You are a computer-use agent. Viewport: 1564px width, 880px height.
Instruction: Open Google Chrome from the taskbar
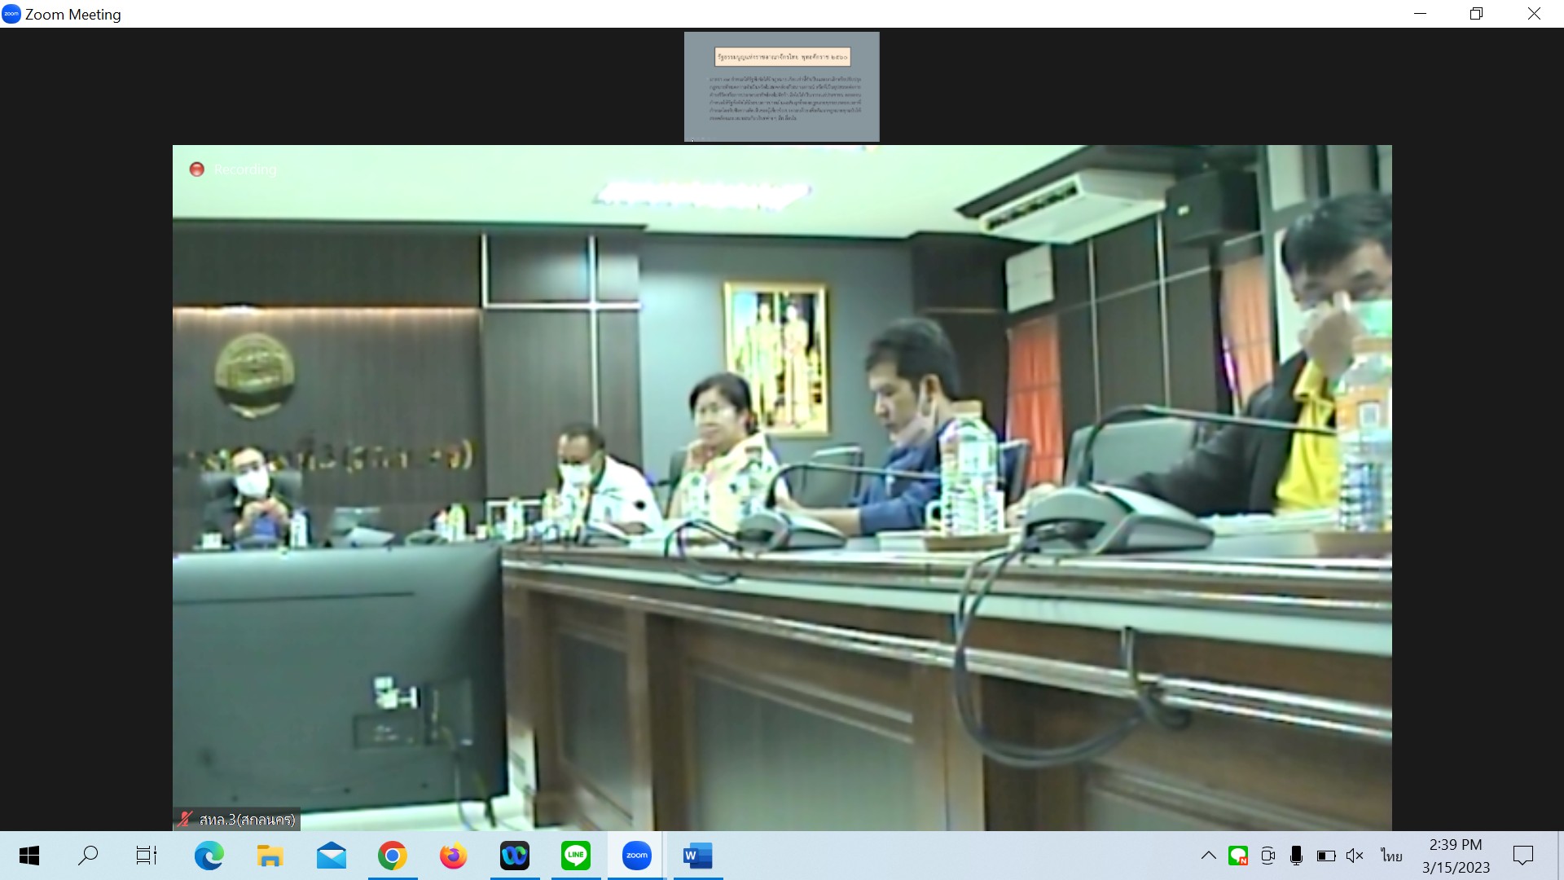[392, 856]
